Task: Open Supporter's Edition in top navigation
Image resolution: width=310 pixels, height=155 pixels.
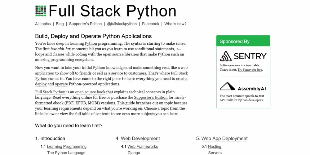Action: [86, 24]
